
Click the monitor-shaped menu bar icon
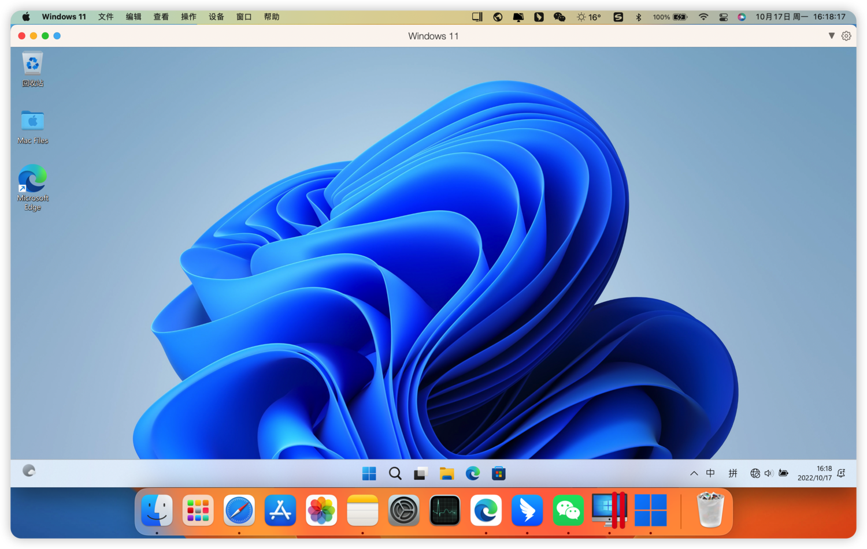tap(518, 17)
